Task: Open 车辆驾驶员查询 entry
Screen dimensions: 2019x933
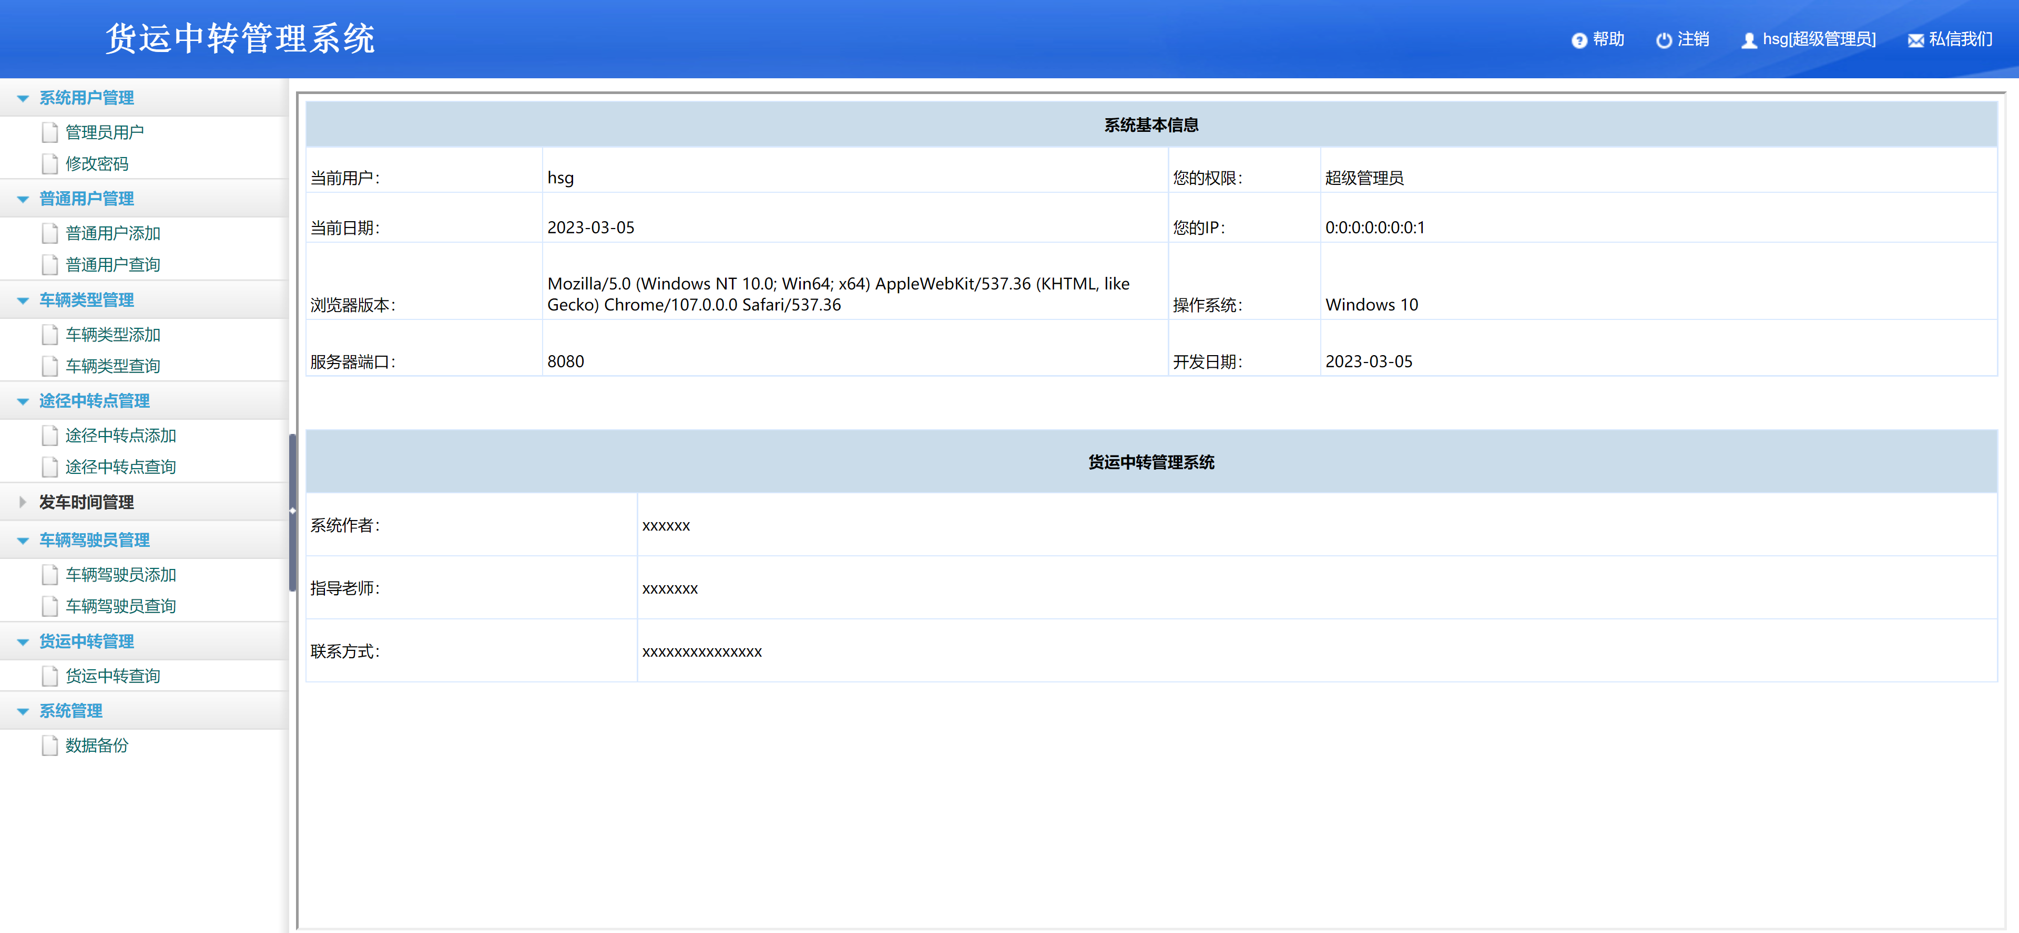Action: point(121,606)
